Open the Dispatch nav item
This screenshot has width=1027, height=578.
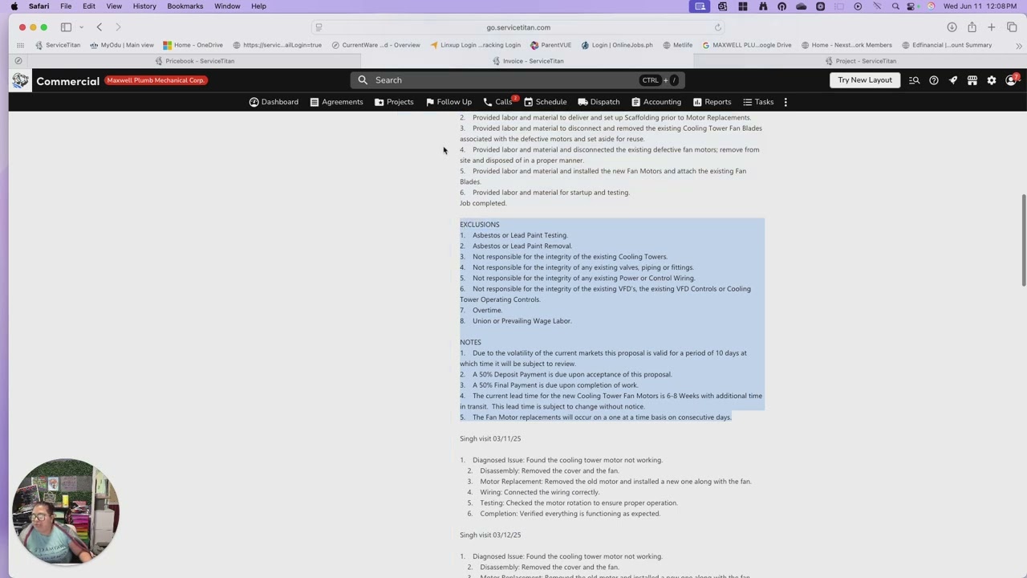[599, 102]
